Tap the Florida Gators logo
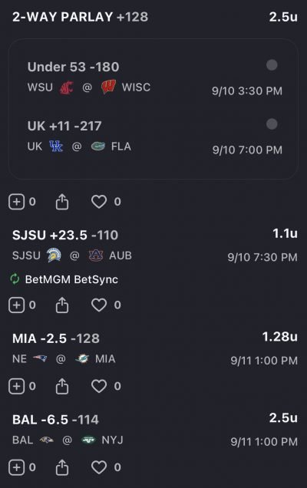This screenshot has height=488, width=307. (x=97, y=147)
